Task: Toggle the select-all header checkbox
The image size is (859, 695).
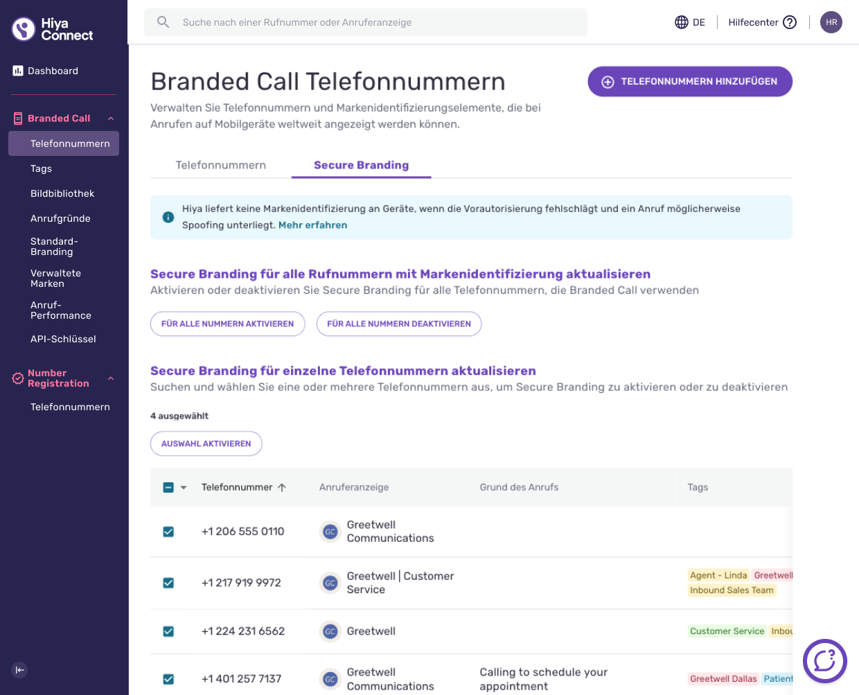Action: tap(168, 487)
